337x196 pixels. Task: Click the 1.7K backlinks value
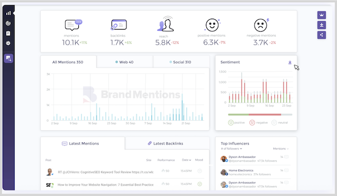[x=117, y=43]
